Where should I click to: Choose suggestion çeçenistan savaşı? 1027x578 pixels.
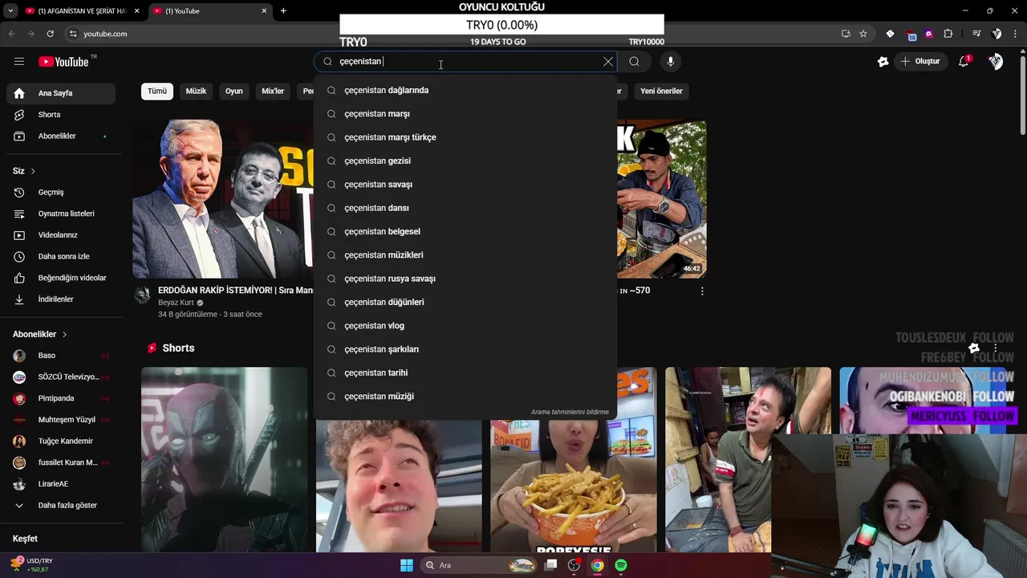(465, 185)
